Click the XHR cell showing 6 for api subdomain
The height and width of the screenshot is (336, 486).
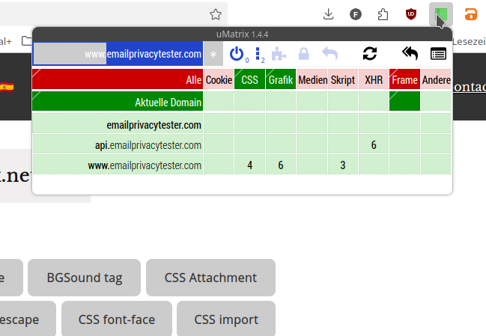[x=374, y=144]
